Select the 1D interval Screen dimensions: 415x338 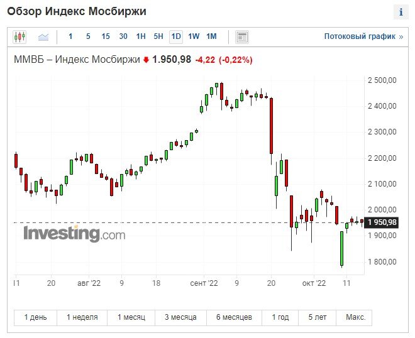click(176, 36)
